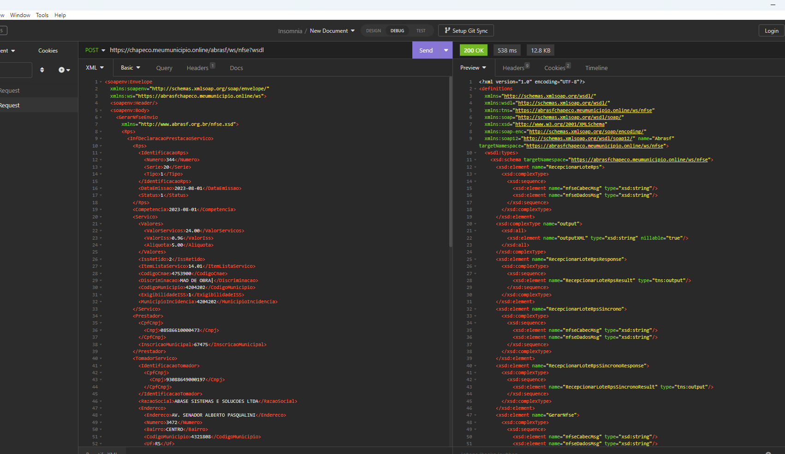Click the Setup Git Sync button
The image size is (785, 454).
pyautogui.click(x=466, y=31)
